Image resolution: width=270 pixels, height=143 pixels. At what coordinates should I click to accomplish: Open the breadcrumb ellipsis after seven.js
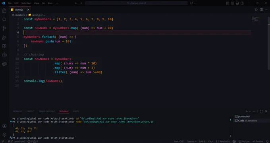point(44,15)
